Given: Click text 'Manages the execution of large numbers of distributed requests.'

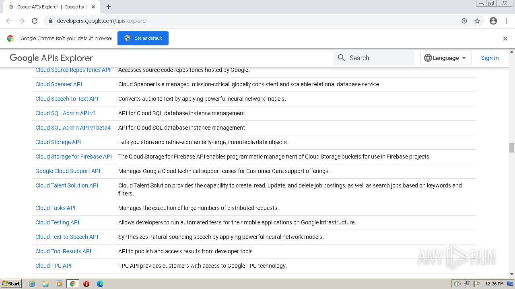Looking at the screenshot, I should [198, 208].
